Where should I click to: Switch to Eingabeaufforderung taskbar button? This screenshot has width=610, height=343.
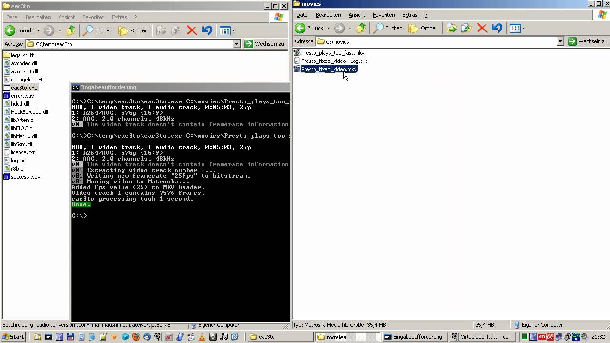pos(416,337)
